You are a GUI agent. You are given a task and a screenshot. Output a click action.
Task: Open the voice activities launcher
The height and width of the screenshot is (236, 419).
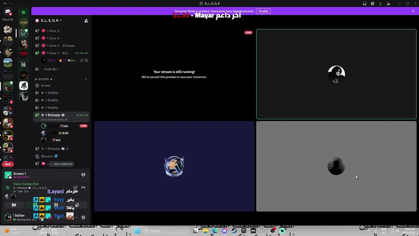click(56, 205)
